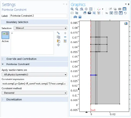Click the Clear Selection icon beside list
The height and width of the screenshot is (118, 131).
[65, 41]
